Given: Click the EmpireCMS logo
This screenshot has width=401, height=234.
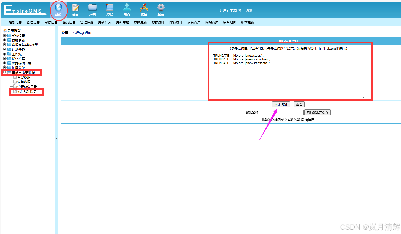Looking at the screenshot, I should coord(24,10).
